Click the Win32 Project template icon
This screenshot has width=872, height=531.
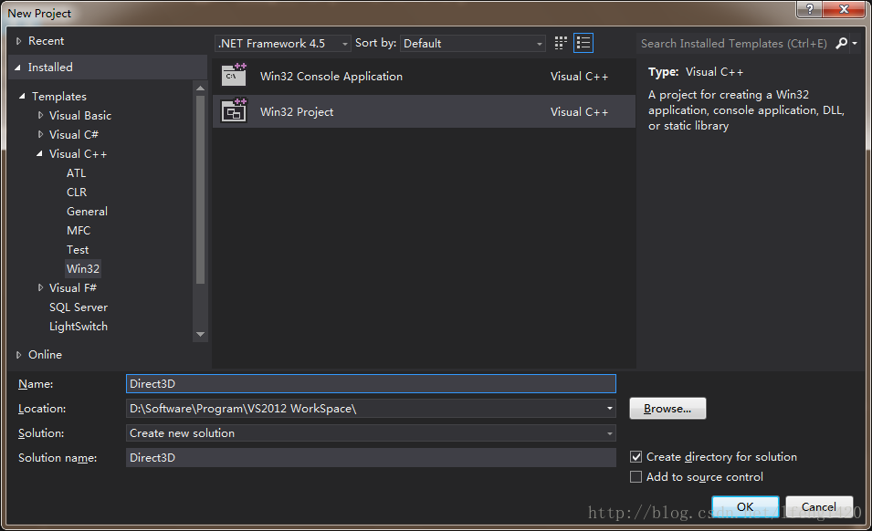click(234, 110)
